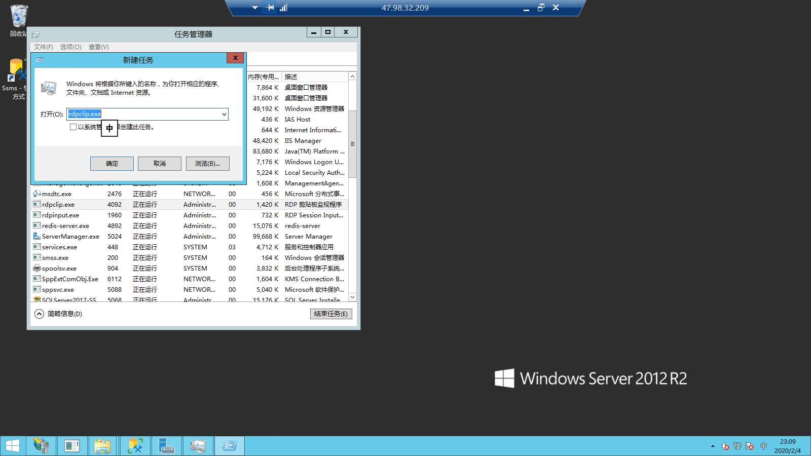
Task: Click the ServerManager.exe process icon
Action: pyautogui.click(x=36, y=236)
